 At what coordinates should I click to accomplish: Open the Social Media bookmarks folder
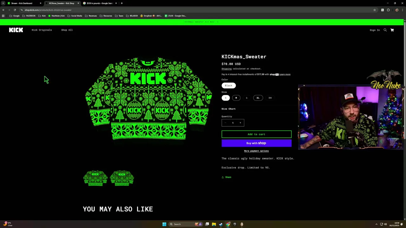[x=75, y=16]
